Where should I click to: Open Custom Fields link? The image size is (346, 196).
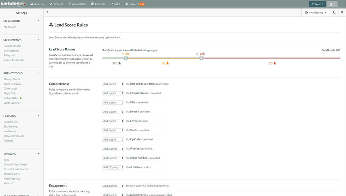pos(11,122)
